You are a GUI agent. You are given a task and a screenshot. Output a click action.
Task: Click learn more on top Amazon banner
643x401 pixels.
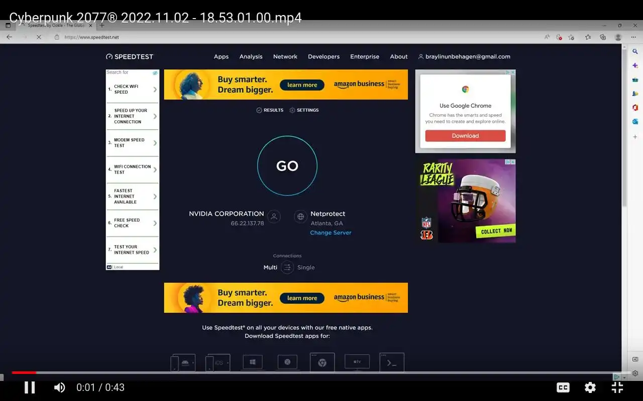pos(302,85)
